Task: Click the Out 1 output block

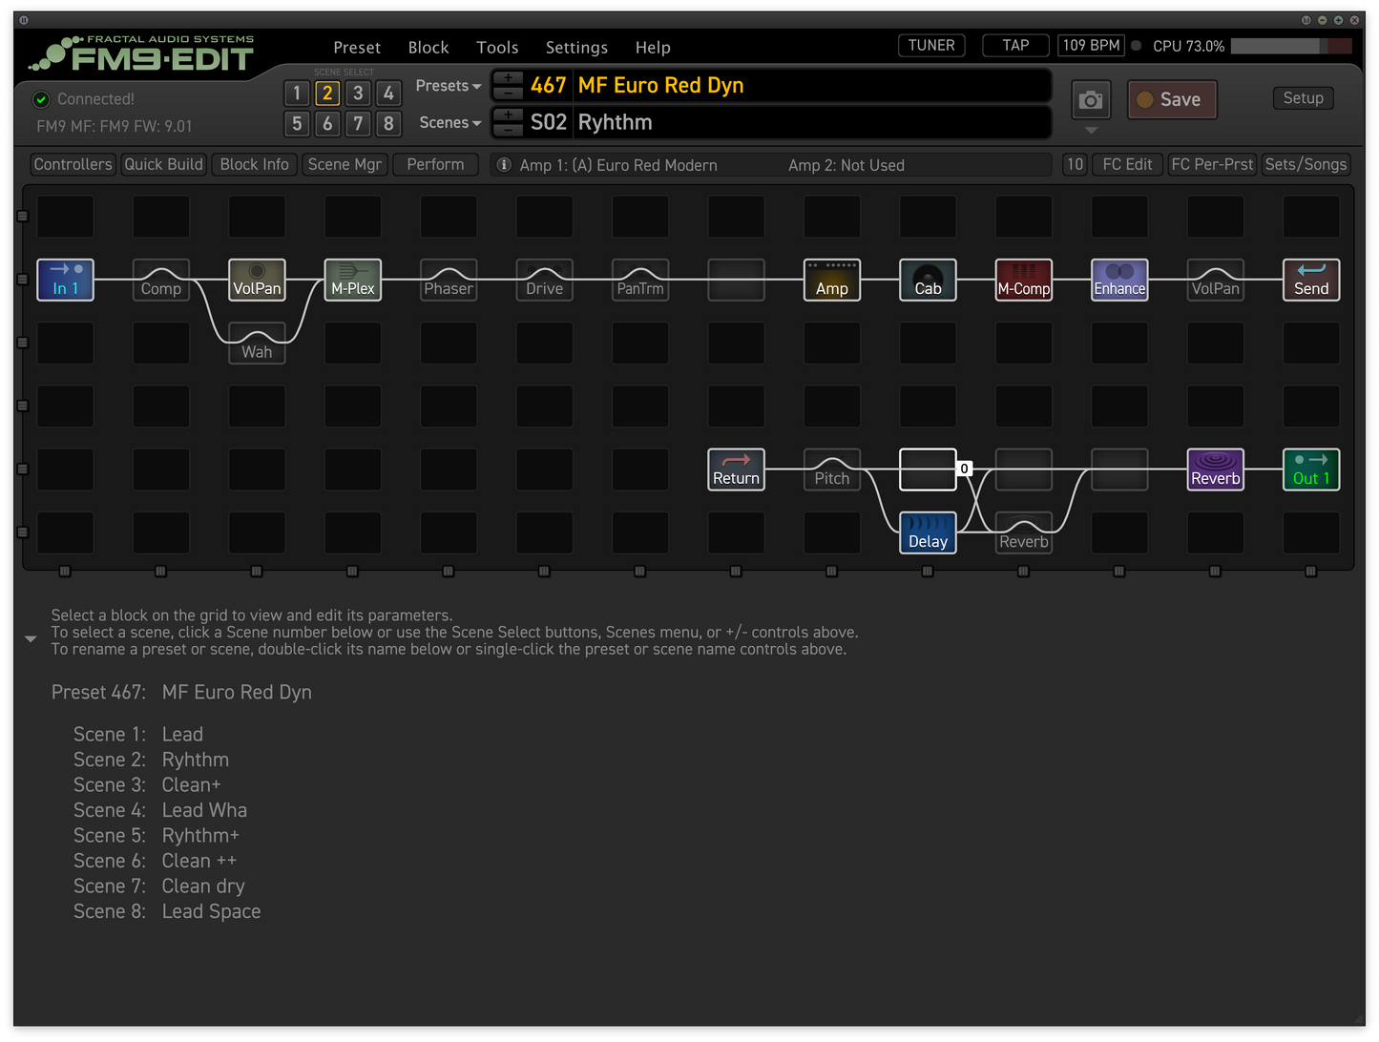Action: click(x=1310, y=469)
